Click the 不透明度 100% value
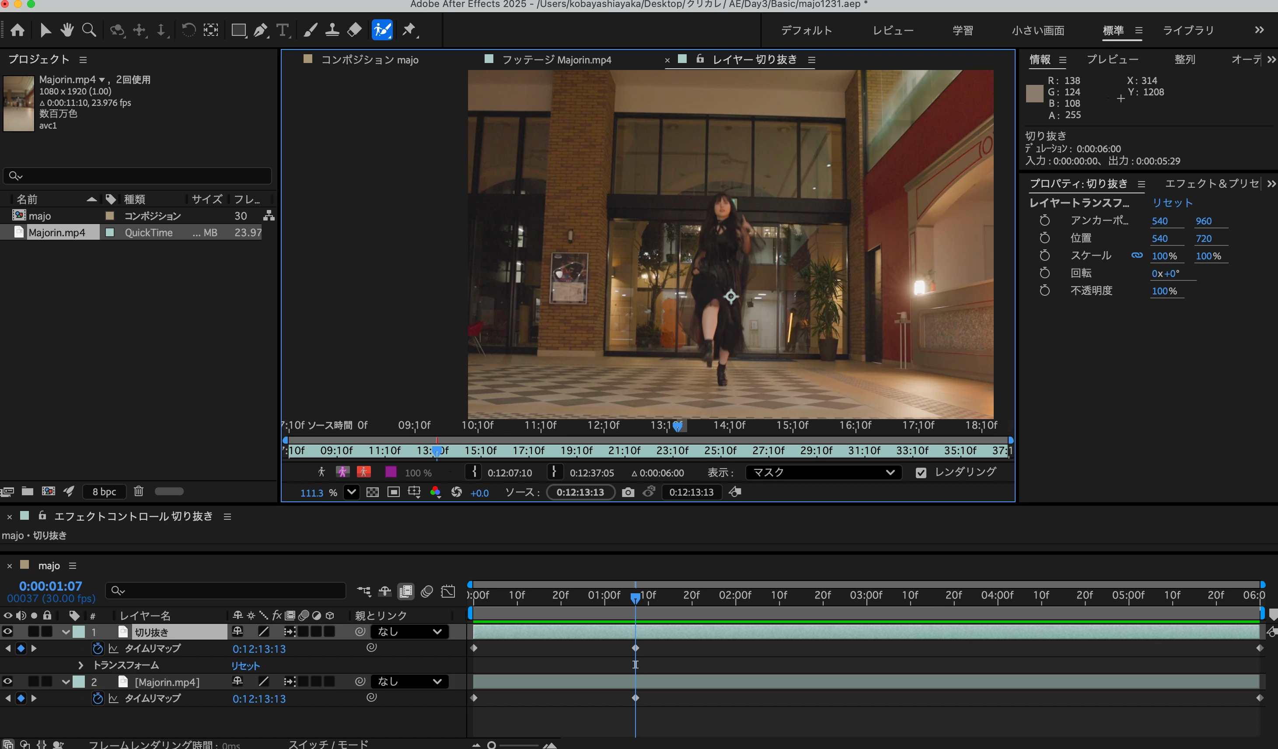 pyautogui.click(x=1164, y=291)
